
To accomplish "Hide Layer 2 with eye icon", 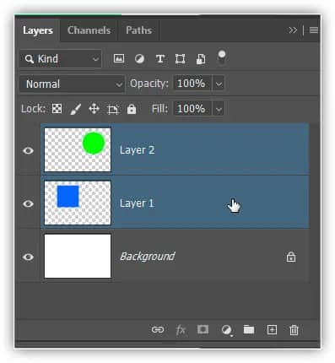I will [x=28, y=150].
